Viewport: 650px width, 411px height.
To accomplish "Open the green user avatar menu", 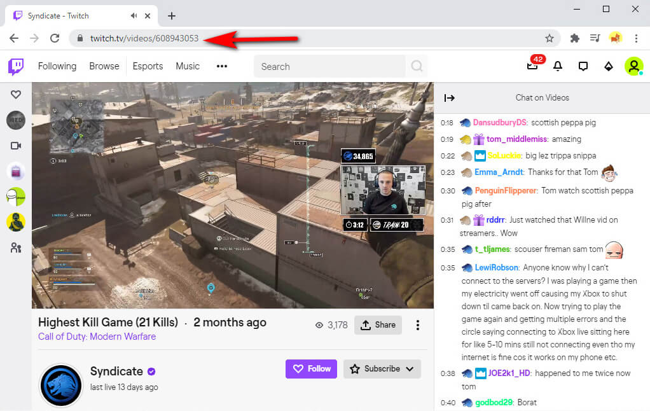I will tap(633, 66).
